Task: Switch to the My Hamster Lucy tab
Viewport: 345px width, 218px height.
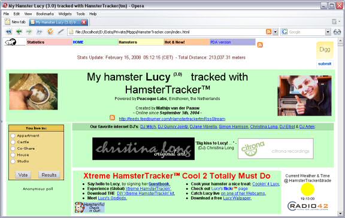Action: pos(56,22)
